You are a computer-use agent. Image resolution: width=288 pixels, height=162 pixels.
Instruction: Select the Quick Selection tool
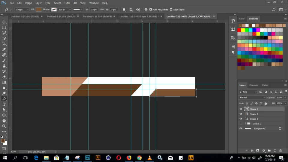click(x=4, y=38)
